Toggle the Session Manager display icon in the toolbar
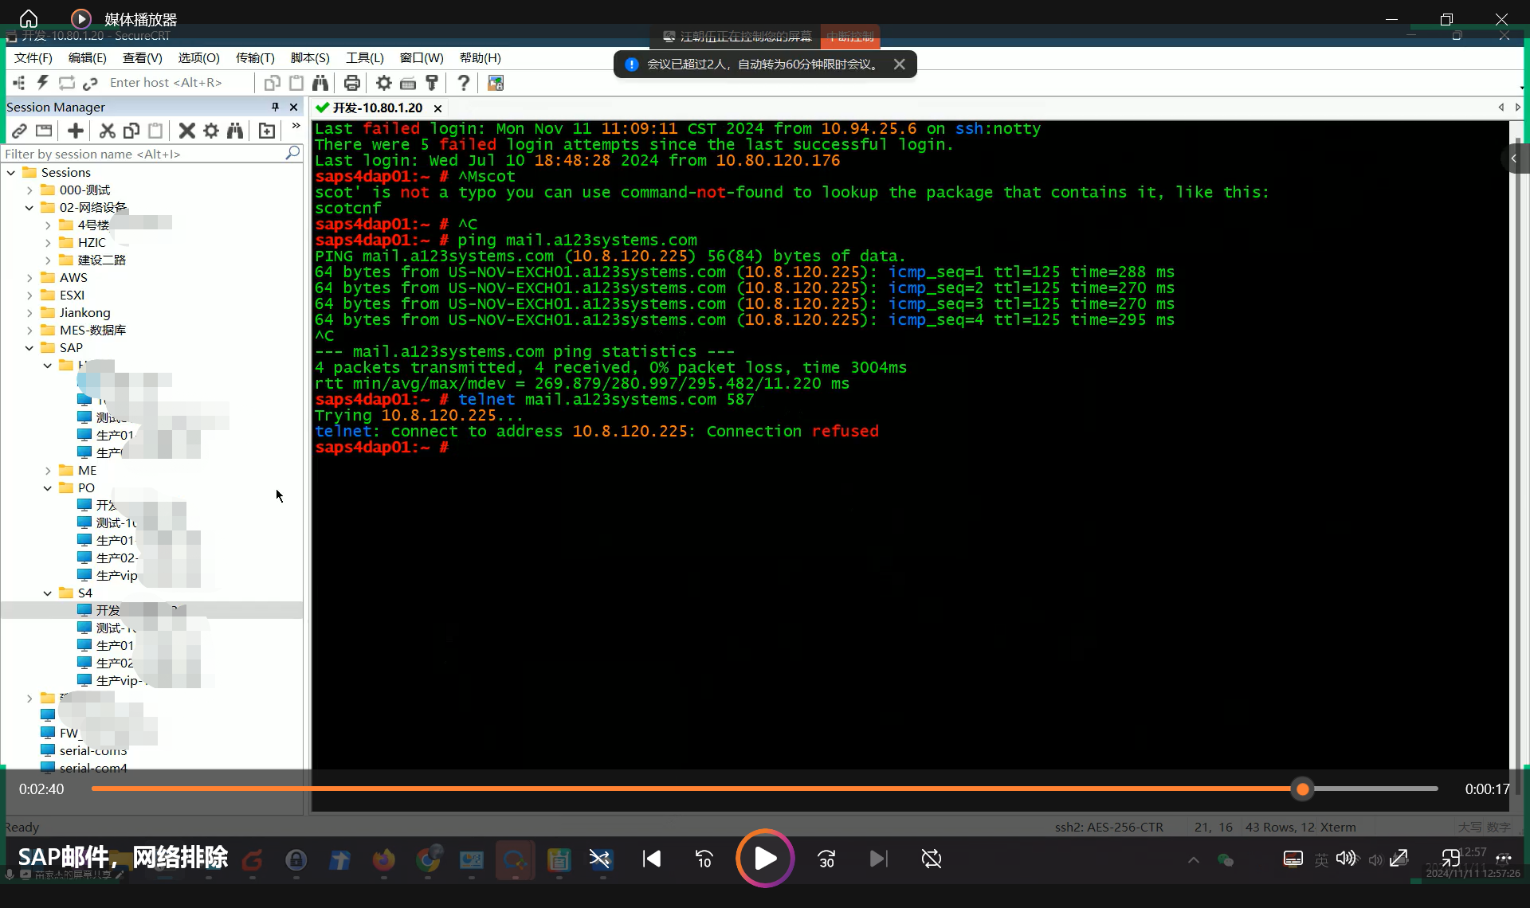 pyautogui.click(x=19, y=82)
